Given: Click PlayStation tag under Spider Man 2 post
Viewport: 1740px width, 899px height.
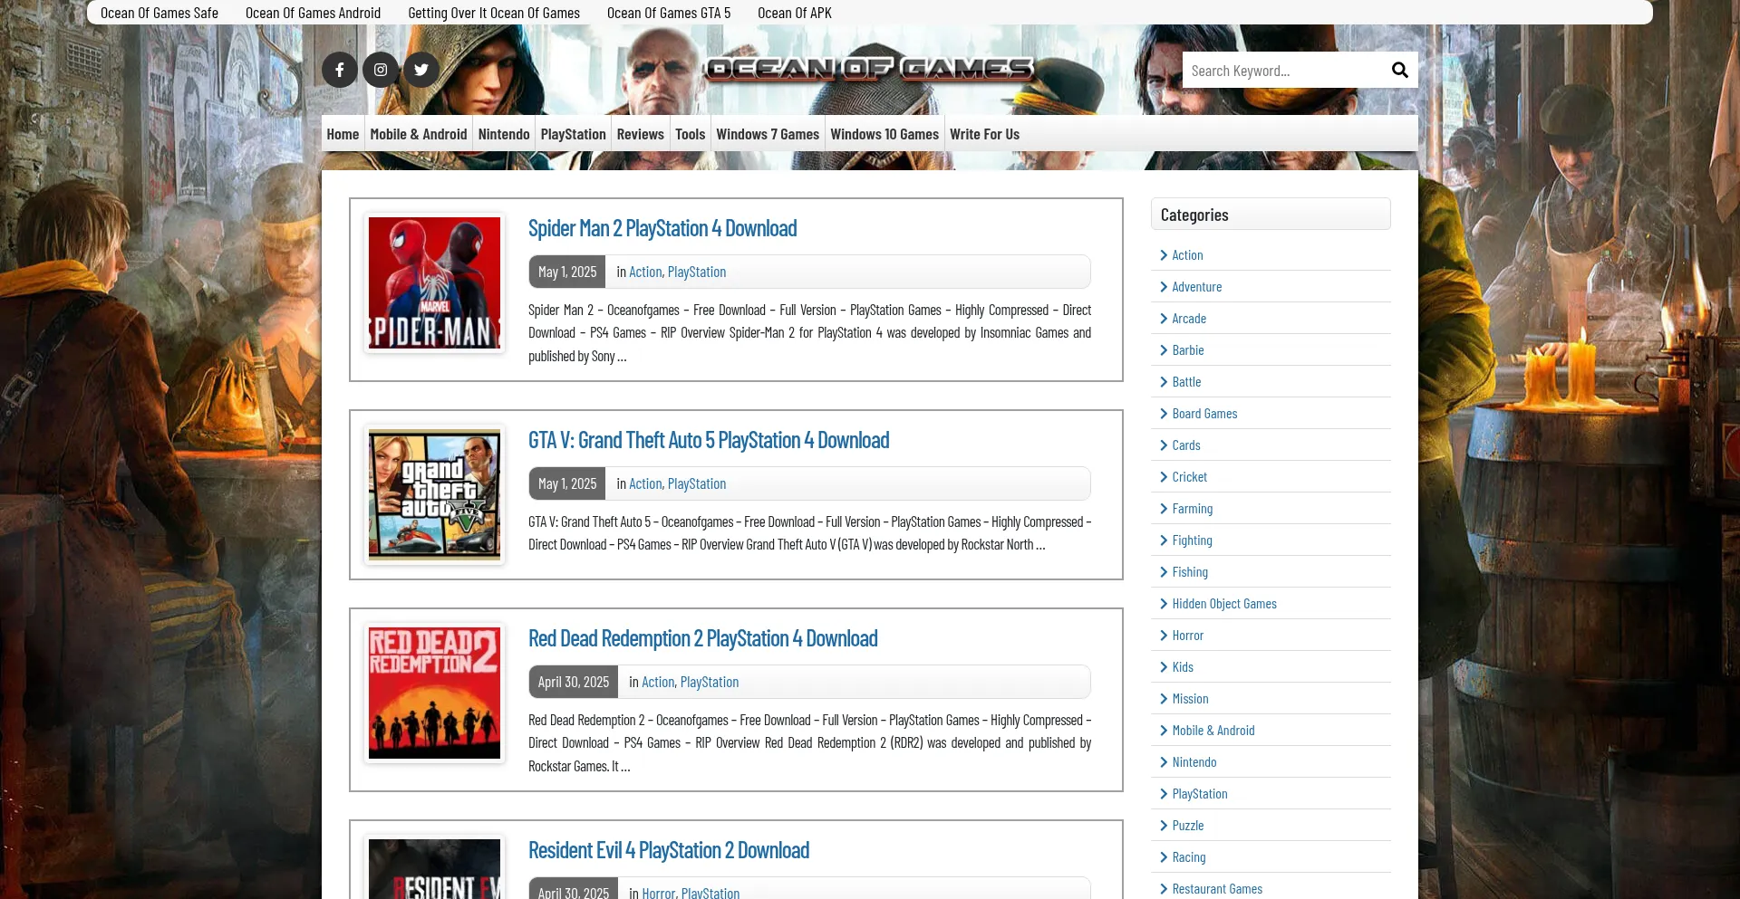Looking at the screenshot, I should tap(697, 272).
